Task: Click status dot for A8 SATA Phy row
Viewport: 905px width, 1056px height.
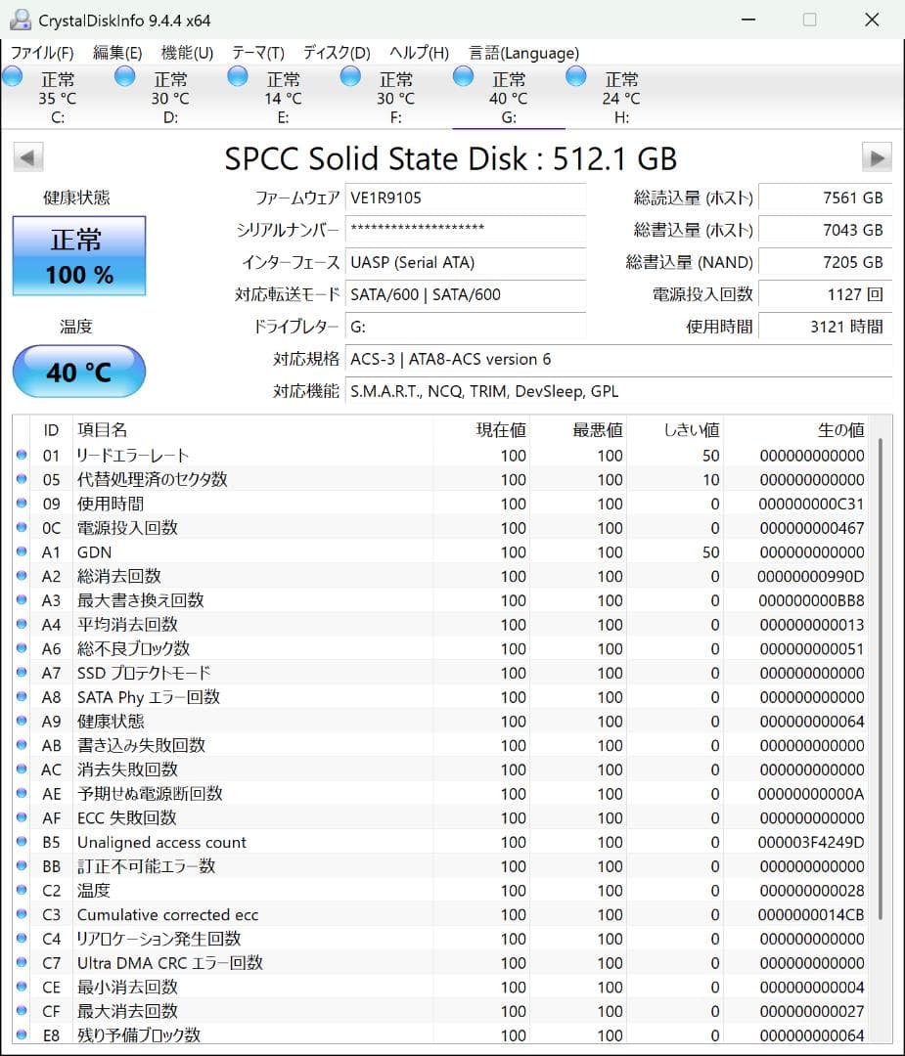Action: pos(22,696)
